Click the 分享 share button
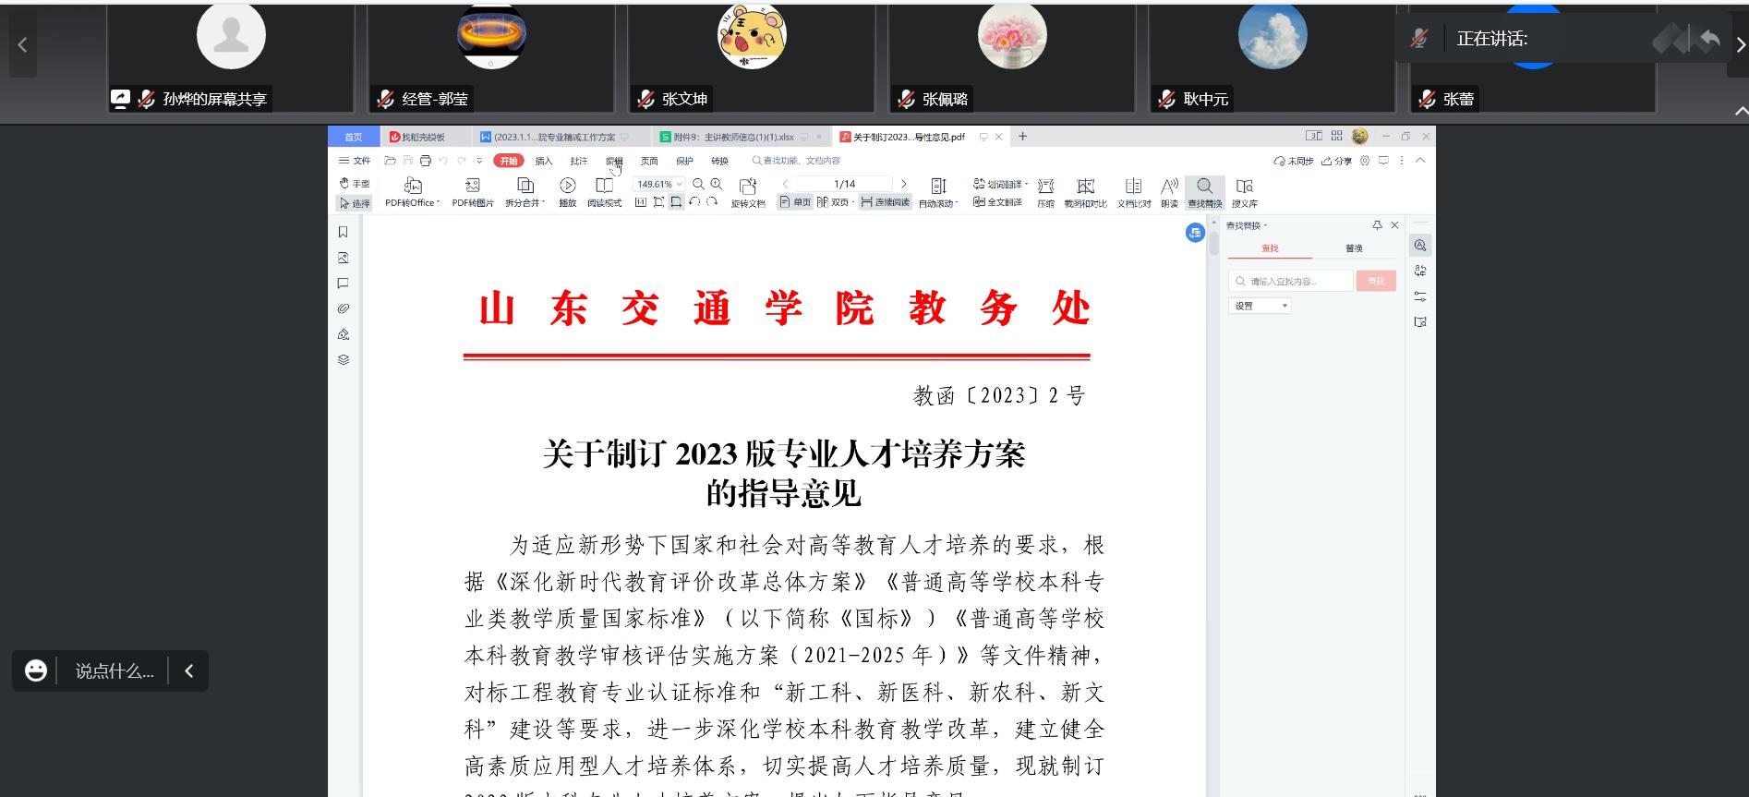Screen dimensions: 1749x797 tap(1336, 161)
